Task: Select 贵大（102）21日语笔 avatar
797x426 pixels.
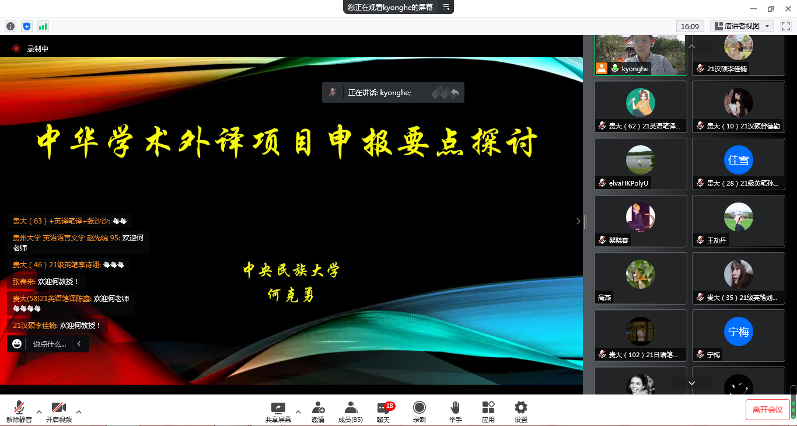Action: [x=641, y=331]
